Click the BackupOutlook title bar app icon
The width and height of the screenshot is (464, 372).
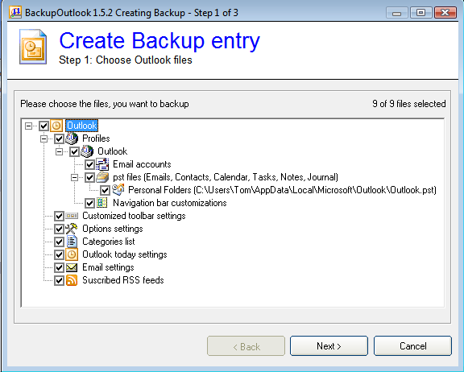[15, 13]
